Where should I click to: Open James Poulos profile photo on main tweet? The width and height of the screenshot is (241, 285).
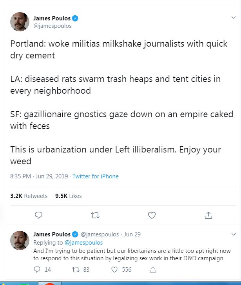point(20,22)
